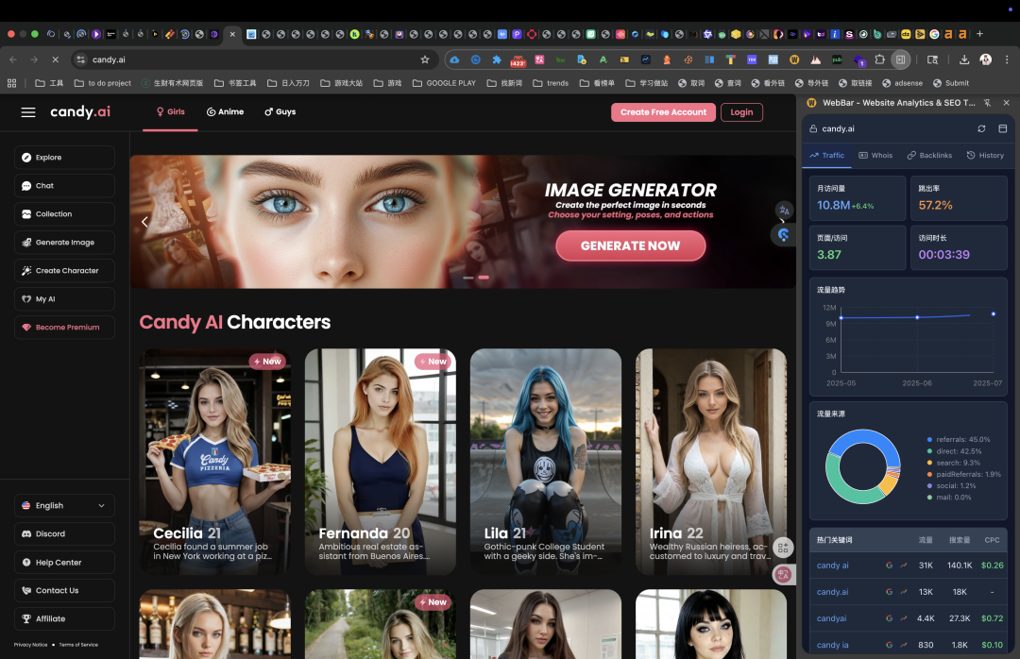Viewport: 1020px width, 659px height.
Task: Open Create Character in sidebar
Action: click(x=64, y=271)
